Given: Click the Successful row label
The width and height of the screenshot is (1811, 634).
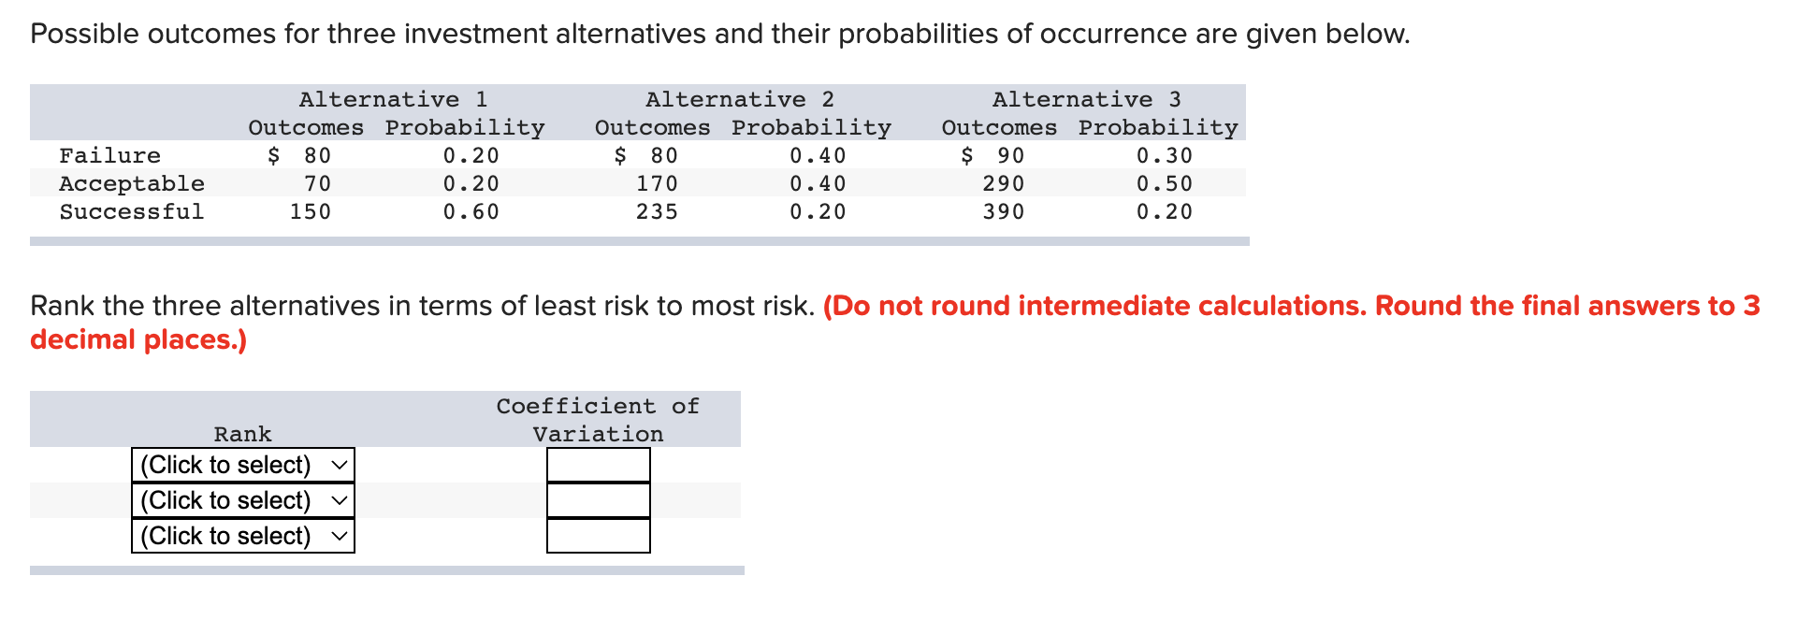Looking at the screenshot, I should click(131, 211).
